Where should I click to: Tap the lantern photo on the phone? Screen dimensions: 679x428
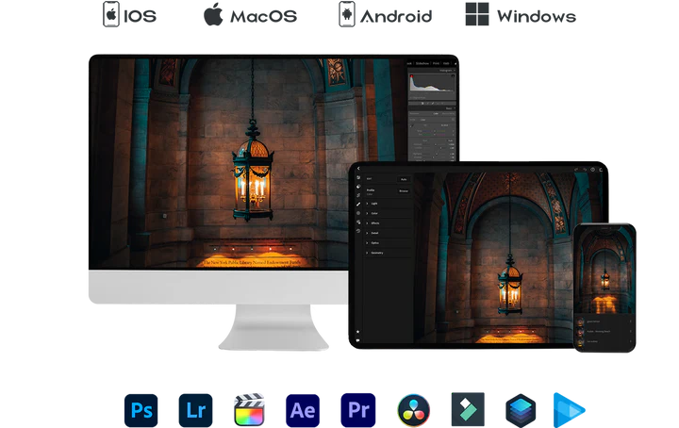[604, 271]
